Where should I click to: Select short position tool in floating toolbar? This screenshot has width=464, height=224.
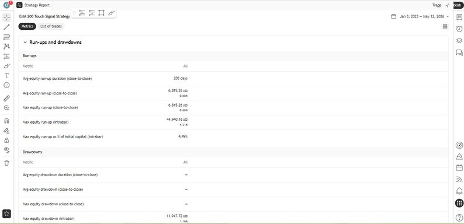tap(92, 13)
